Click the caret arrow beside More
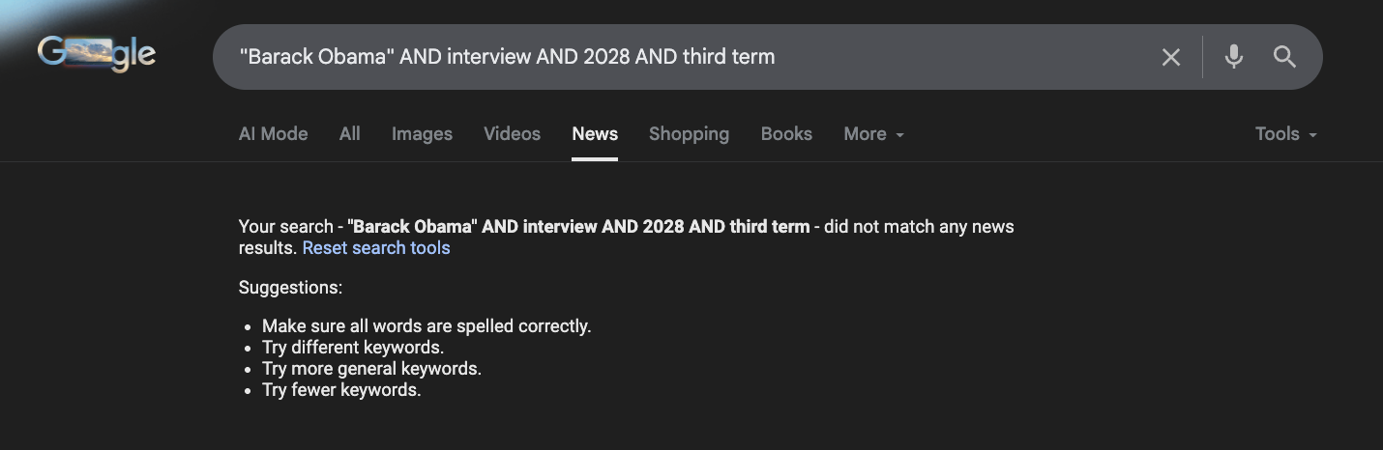 [x=900, y=135]
